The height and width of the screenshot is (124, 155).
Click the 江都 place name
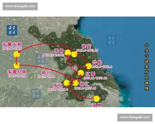tap(90, 74)
